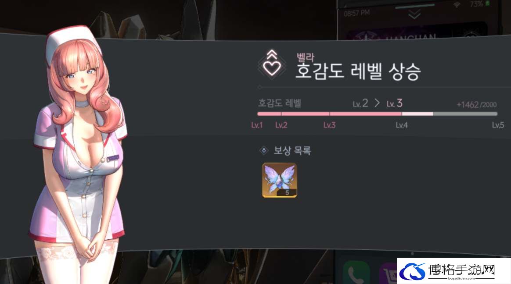Click the Lv.1 marker on affinity bar

click(257, 125)
